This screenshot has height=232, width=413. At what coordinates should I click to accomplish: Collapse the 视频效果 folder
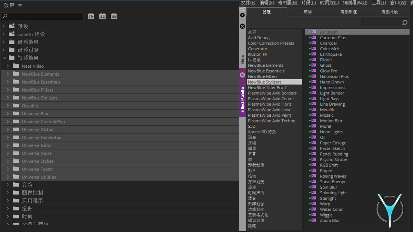[4, 58]
